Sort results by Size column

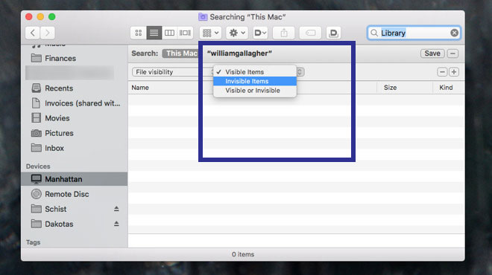390,88
